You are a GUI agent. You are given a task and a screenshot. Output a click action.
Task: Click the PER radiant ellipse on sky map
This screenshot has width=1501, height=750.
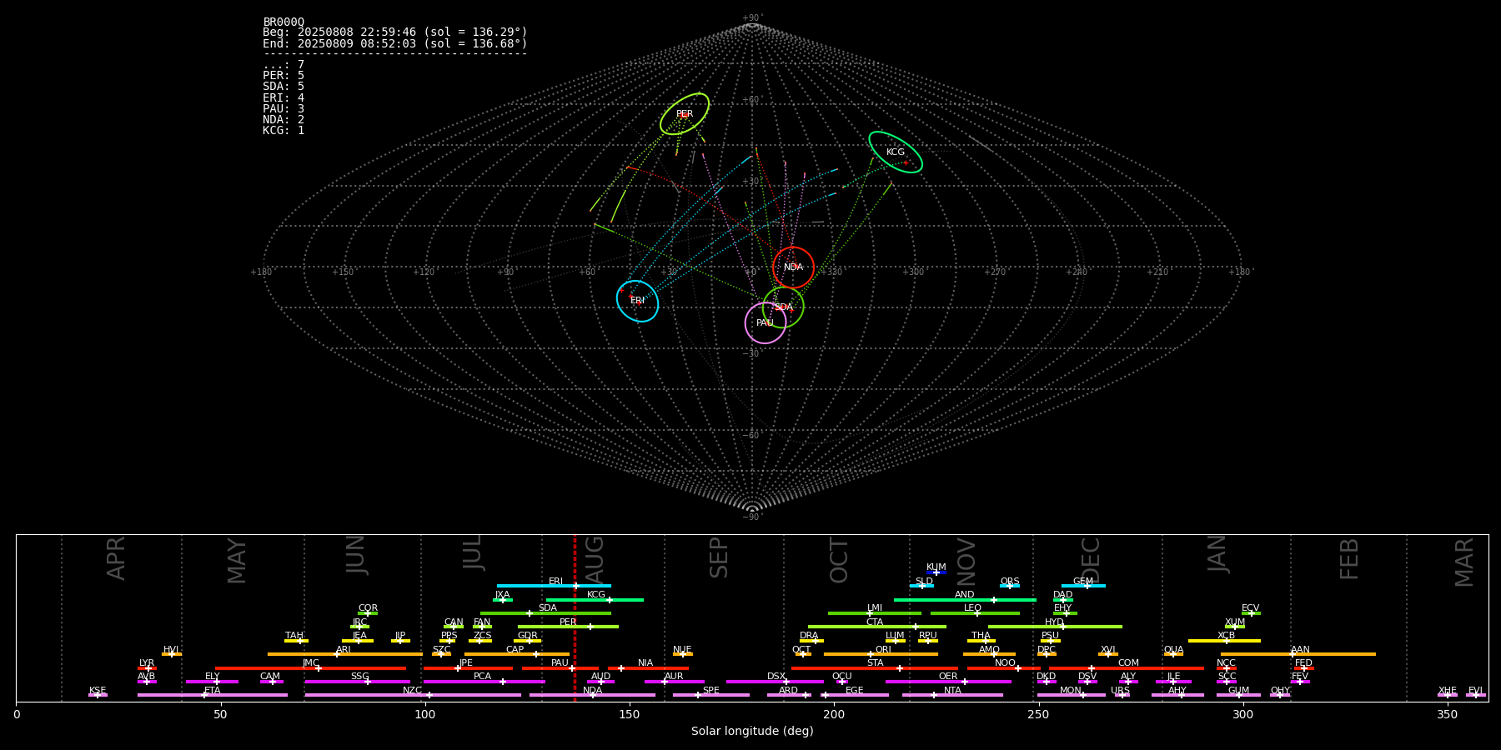click(x=685, y=113)
